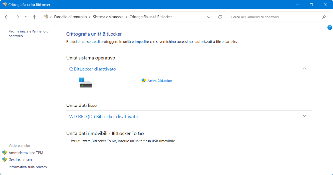Image resolution: width=333 pixels, height=175 pixels.
Task: Click the Cerca nel Pannello di controllo field
Action: tap(275, 17)
